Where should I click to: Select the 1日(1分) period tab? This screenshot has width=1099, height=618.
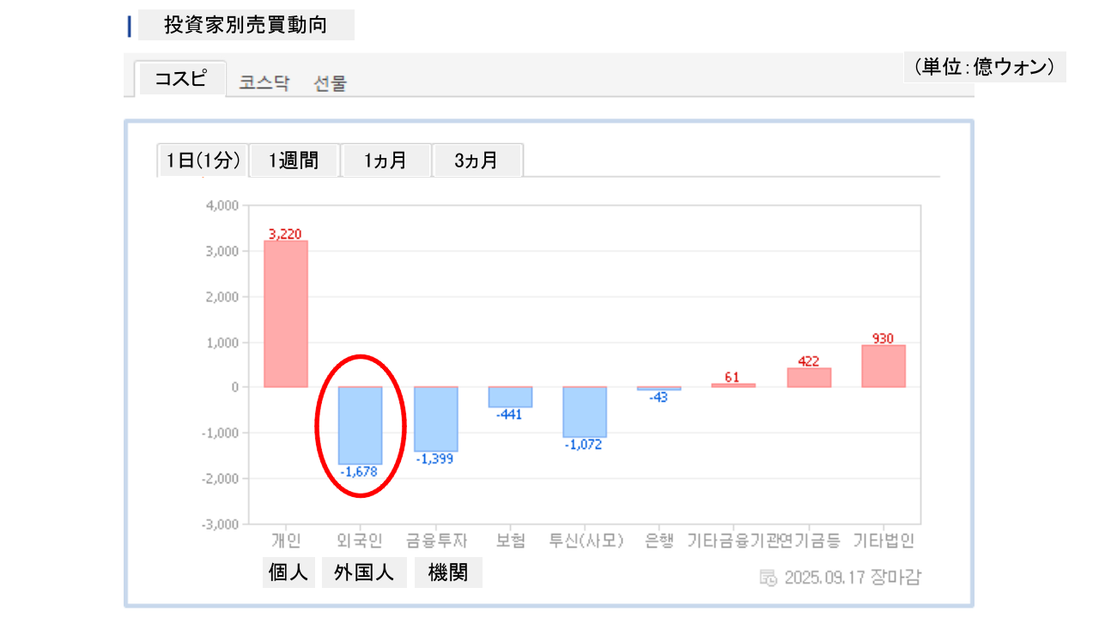[203, 161]
